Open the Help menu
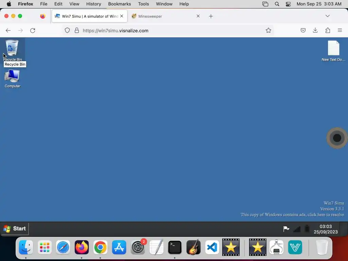Screen dimensions: 348x261 pyautogui.click(x=184, y=4)
